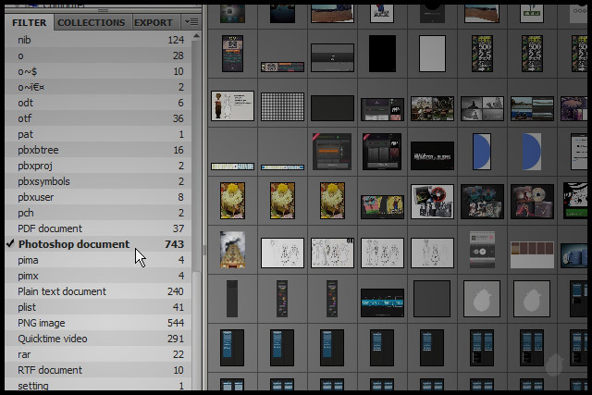Click the divider between filter panel and thumbnails
This screenshot has height=395, width=592.
point(204,250)
